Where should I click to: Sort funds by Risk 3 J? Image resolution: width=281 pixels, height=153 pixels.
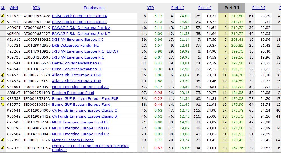pyautogui.click(x=259, y=8)
